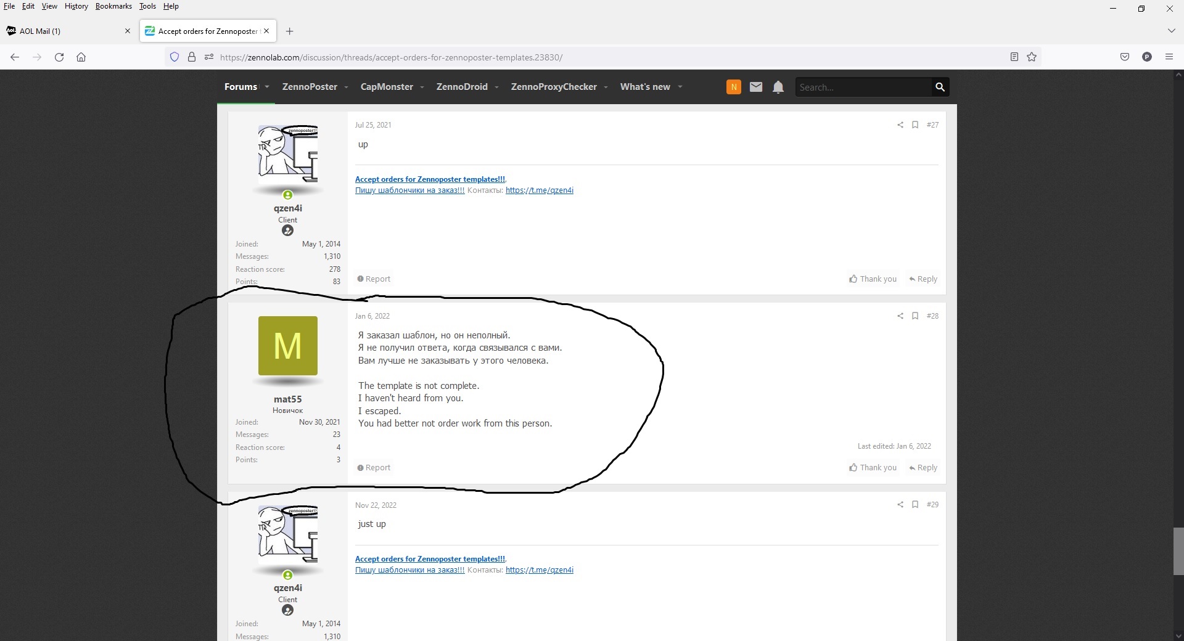Bookmark post #28

coord(915,316)
